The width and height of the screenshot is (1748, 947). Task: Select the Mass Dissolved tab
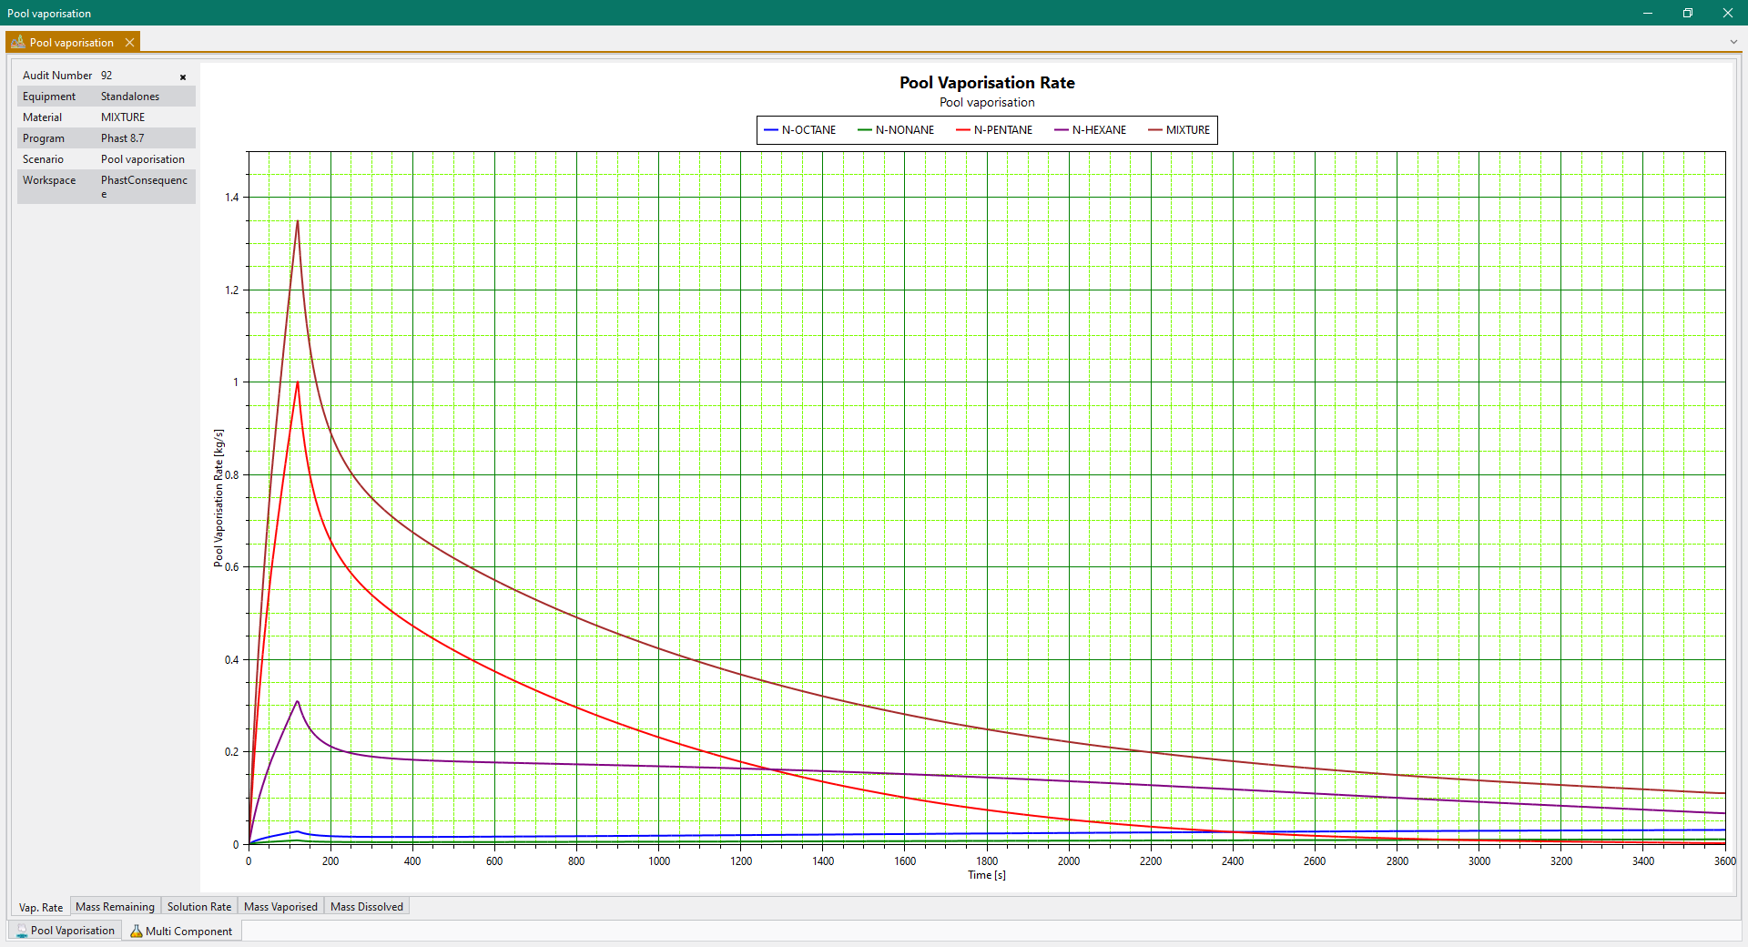[366, 907]
